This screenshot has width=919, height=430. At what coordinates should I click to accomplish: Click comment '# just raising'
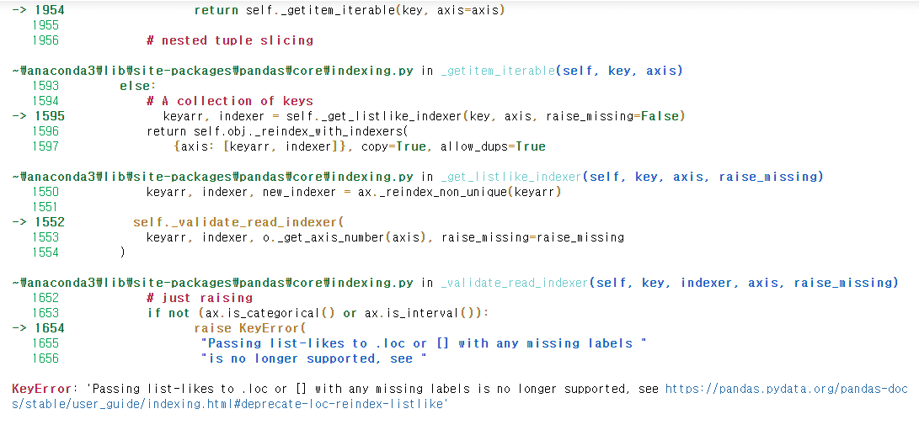click(x=200, y=298)
